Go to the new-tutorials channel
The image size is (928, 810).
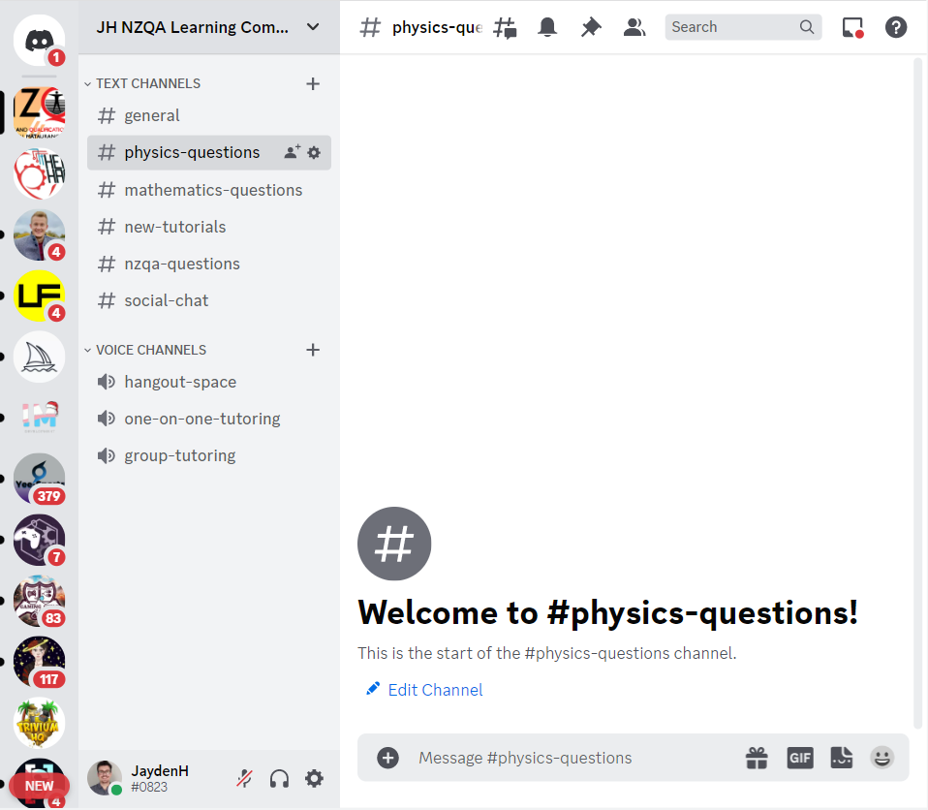click(209, 227)
